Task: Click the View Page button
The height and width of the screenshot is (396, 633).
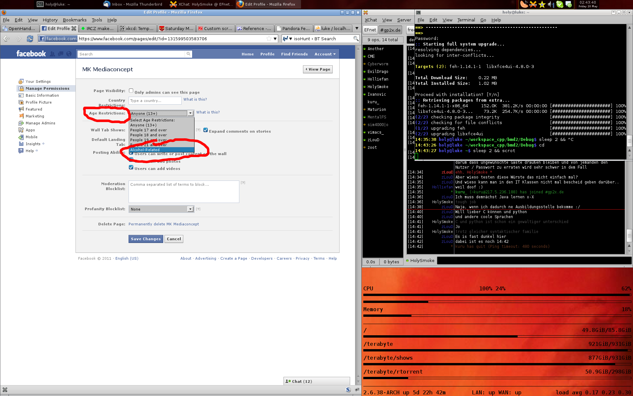Action: pyautogui.click(x=318, y=69)
